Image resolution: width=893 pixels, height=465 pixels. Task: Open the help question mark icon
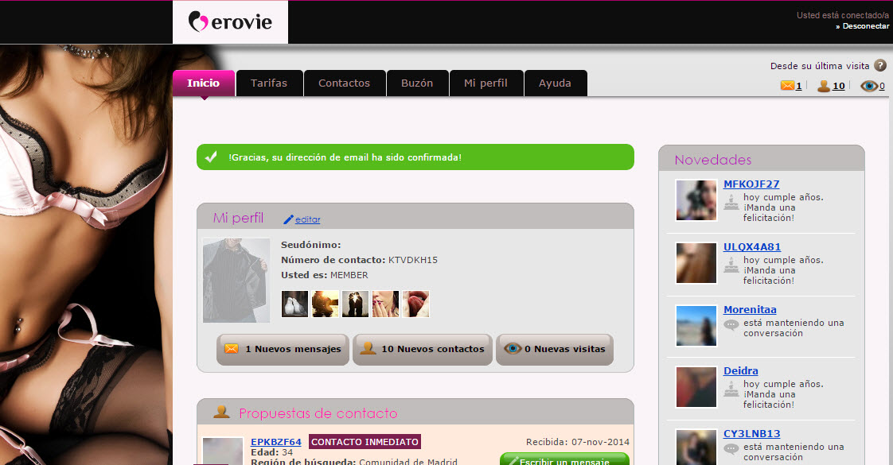click(x=880, y=65)
